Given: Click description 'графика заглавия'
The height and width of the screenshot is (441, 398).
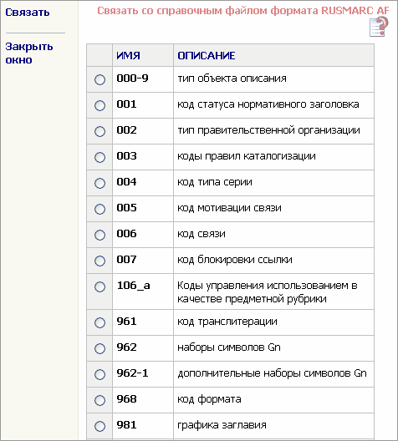Looking at the screenshot, I should point(222,425).
